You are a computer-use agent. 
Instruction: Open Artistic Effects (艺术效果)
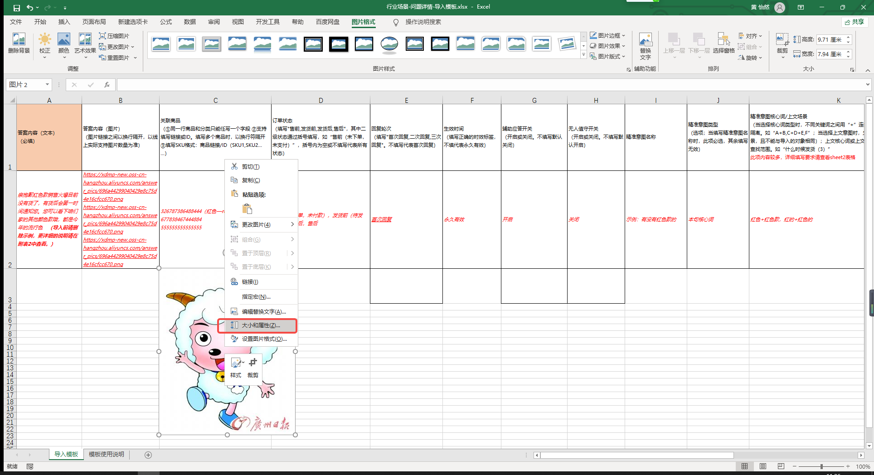(x=85, y=45)
